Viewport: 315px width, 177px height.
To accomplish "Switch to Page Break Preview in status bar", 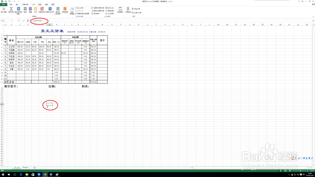I will tap(290, 171).
